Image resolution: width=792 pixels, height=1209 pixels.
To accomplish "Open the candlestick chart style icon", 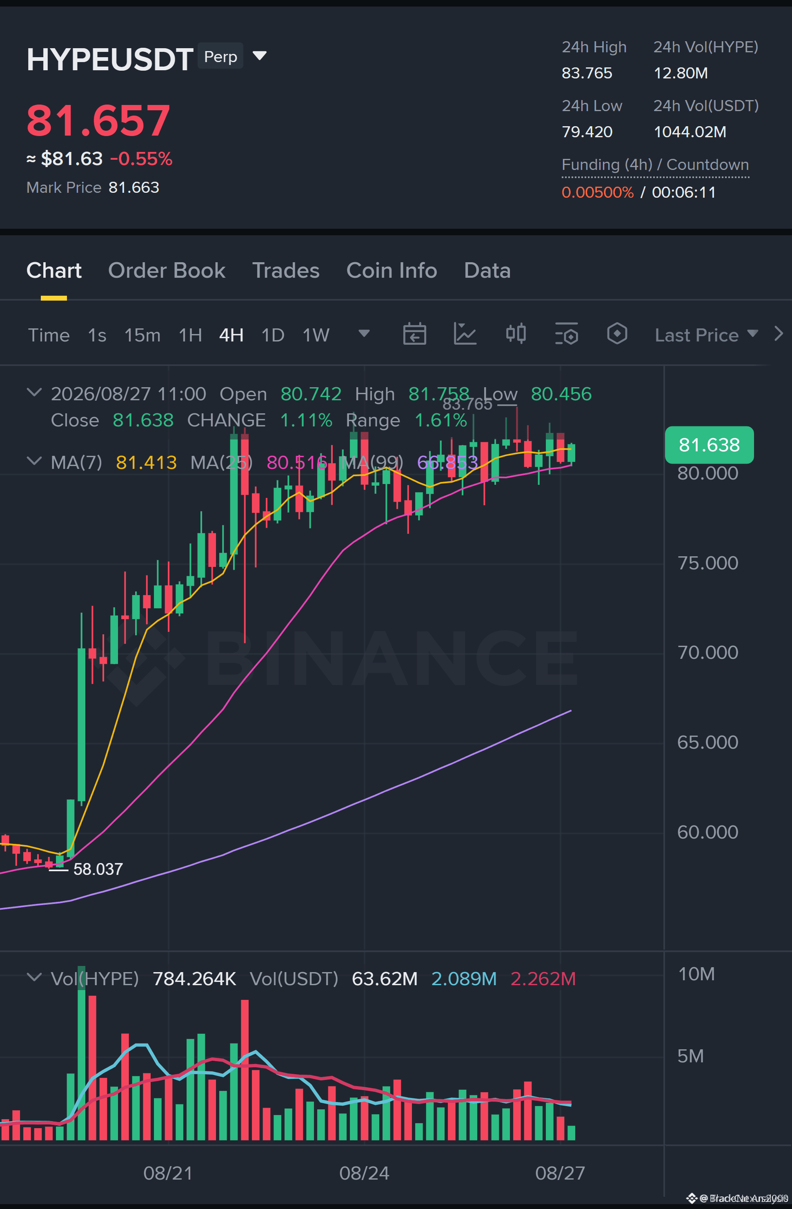I will (x=516, y=334).
